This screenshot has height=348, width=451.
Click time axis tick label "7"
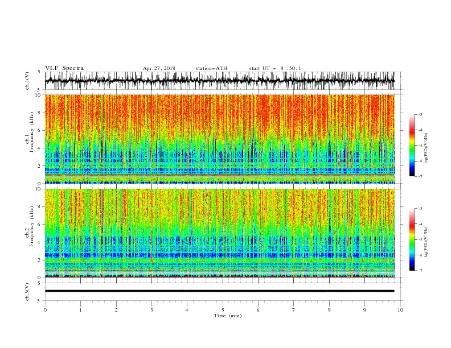[293, 310]
